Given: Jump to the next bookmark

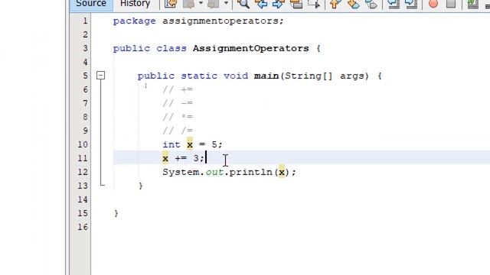Looking at the screenshot, I should (x=354, y=4).
